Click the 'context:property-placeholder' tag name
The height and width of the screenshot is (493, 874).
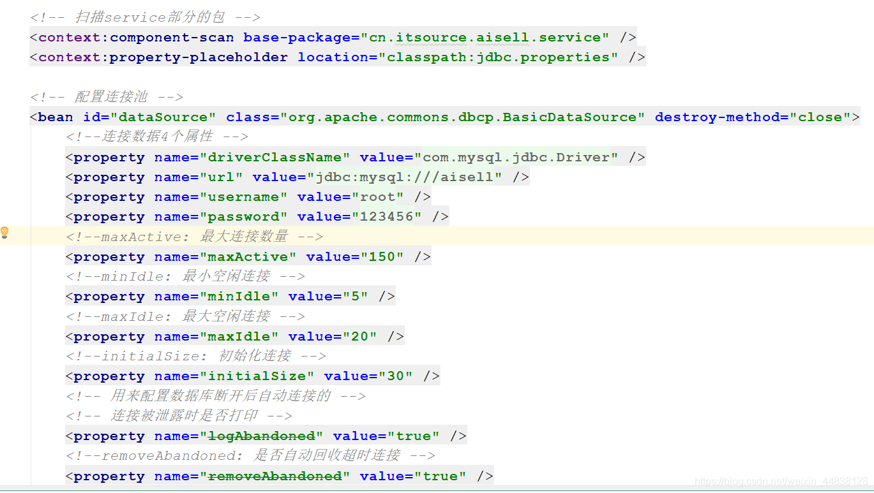163,57
